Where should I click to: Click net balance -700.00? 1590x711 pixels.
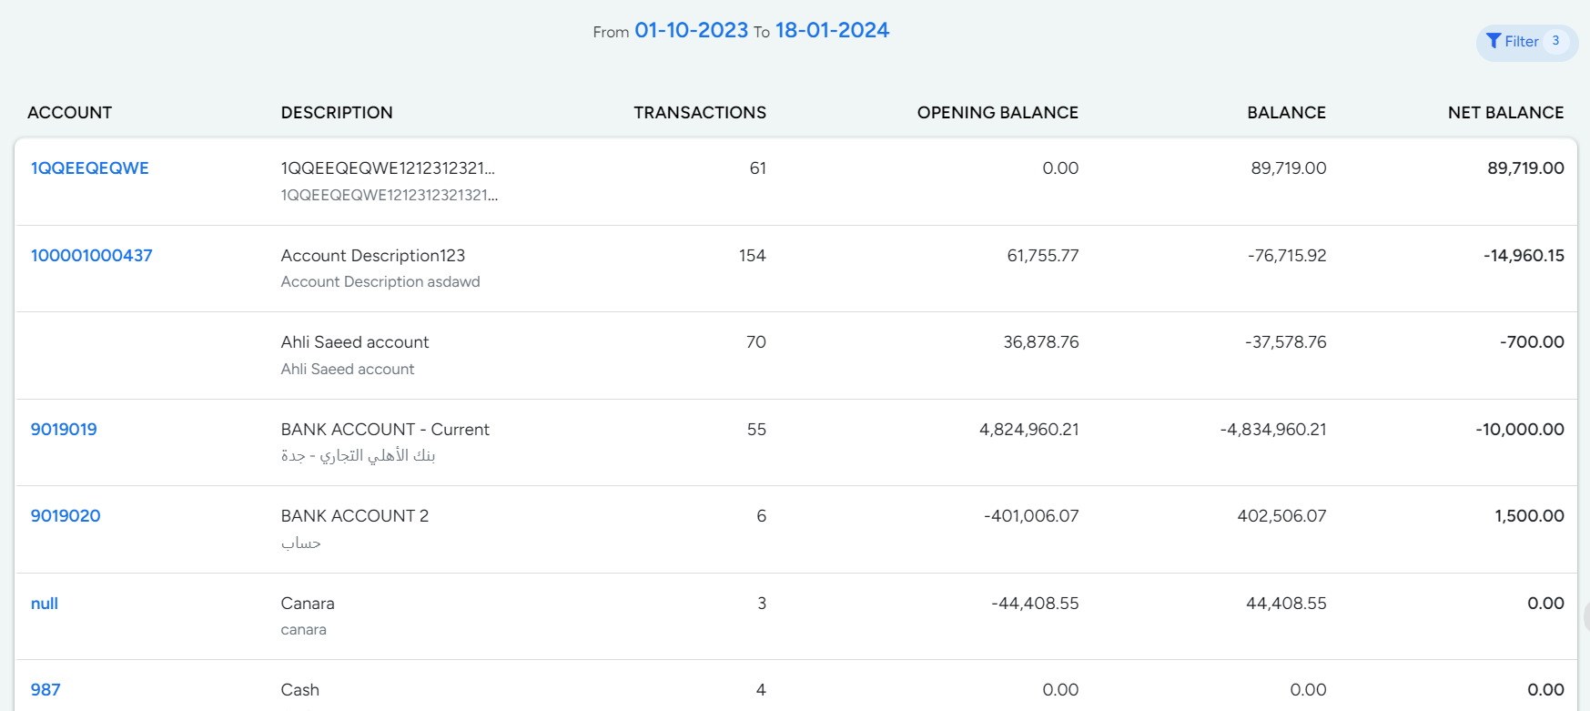(1532, 342)
